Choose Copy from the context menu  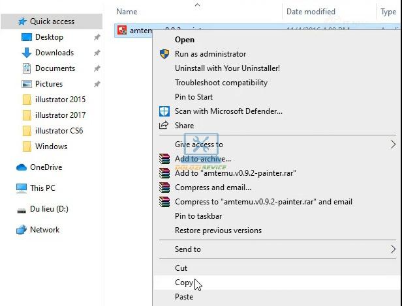click(x=184, y=283)
